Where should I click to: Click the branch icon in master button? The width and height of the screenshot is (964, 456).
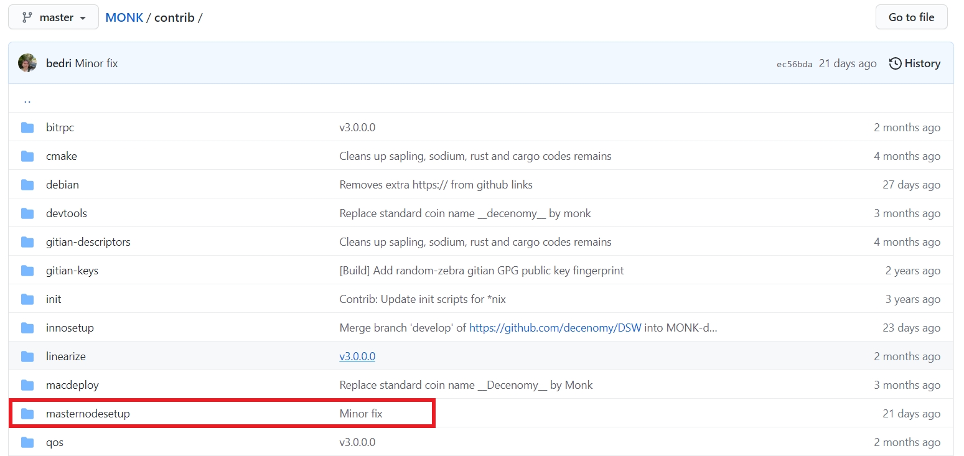coord(27,17)
